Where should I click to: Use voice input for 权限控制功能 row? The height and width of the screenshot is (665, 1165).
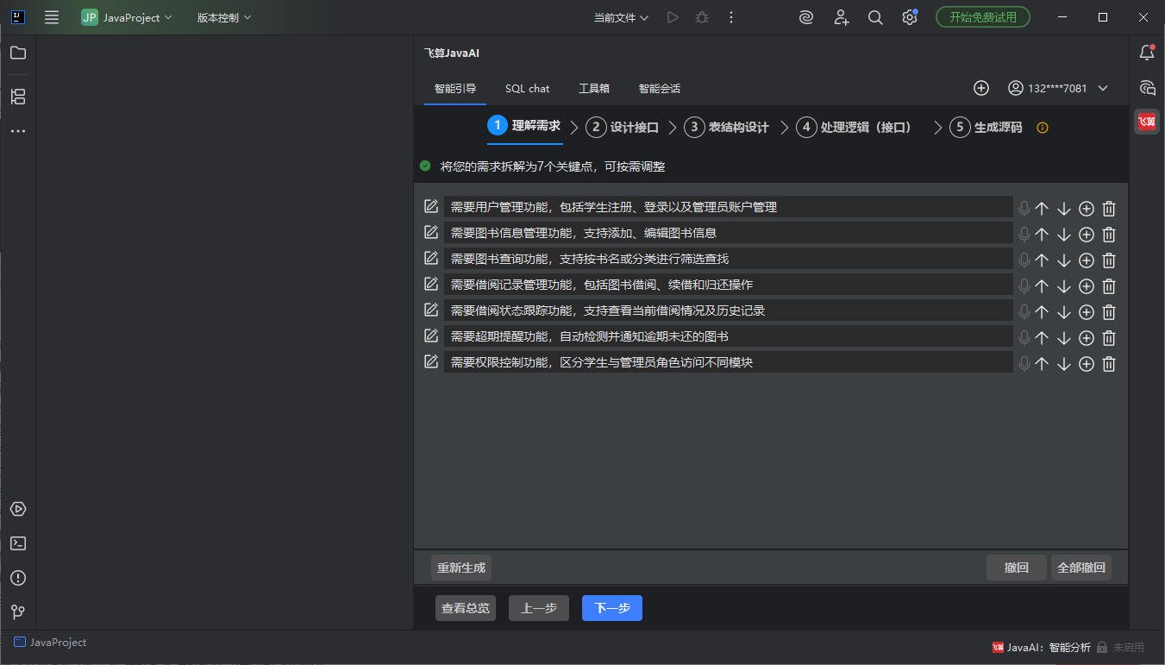(x=1024, y=363)
